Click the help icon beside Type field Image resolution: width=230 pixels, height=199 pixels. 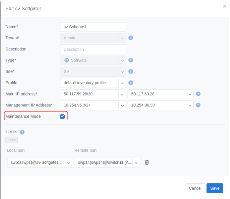click(130, 60)
